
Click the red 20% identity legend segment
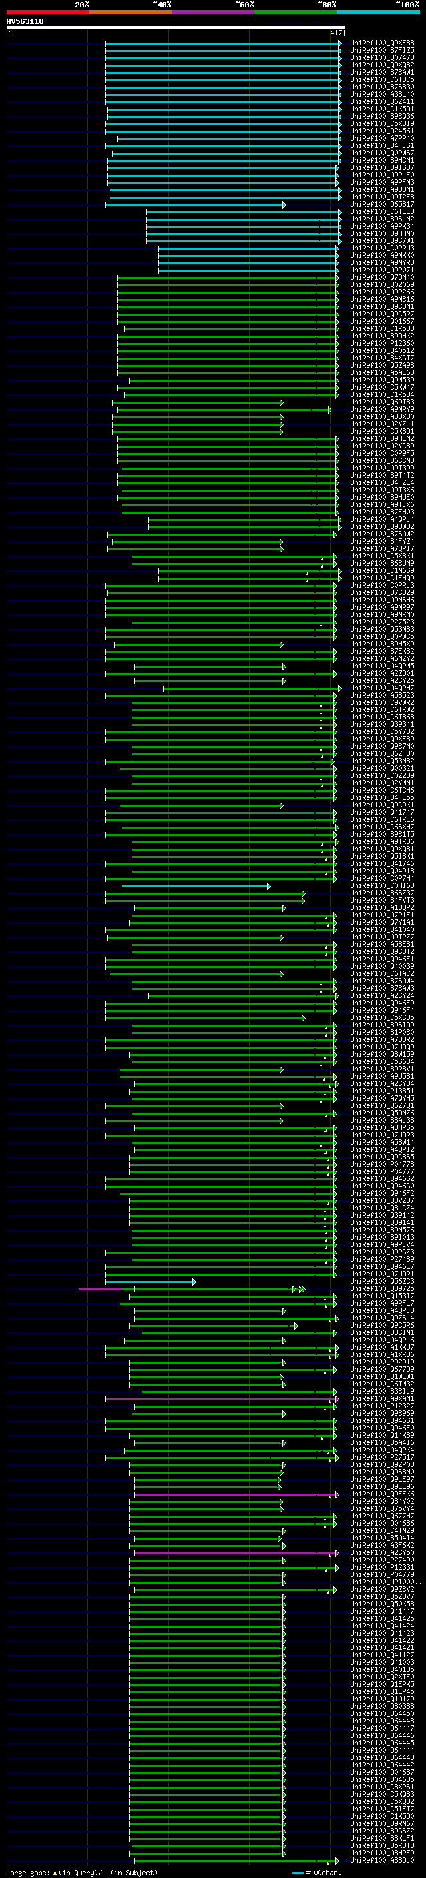(47, 12)
